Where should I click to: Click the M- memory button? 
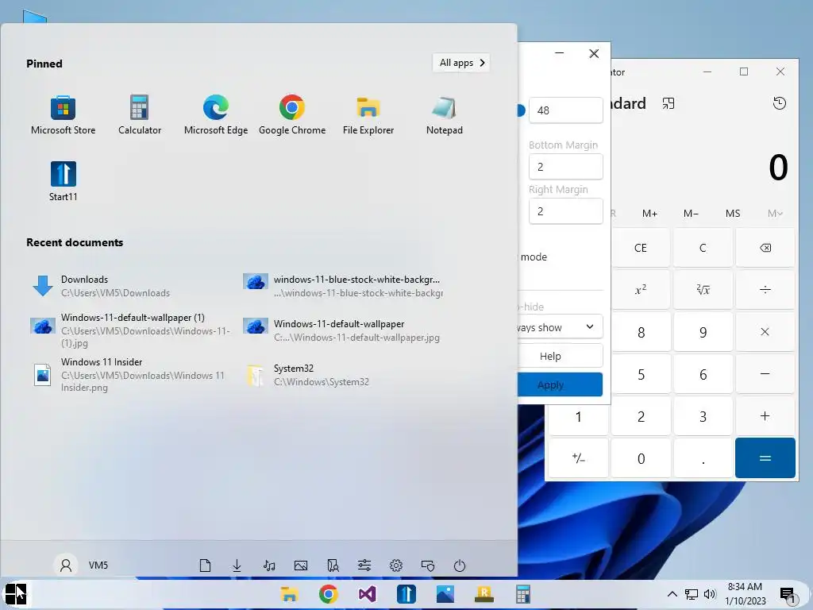click(691, 213)
